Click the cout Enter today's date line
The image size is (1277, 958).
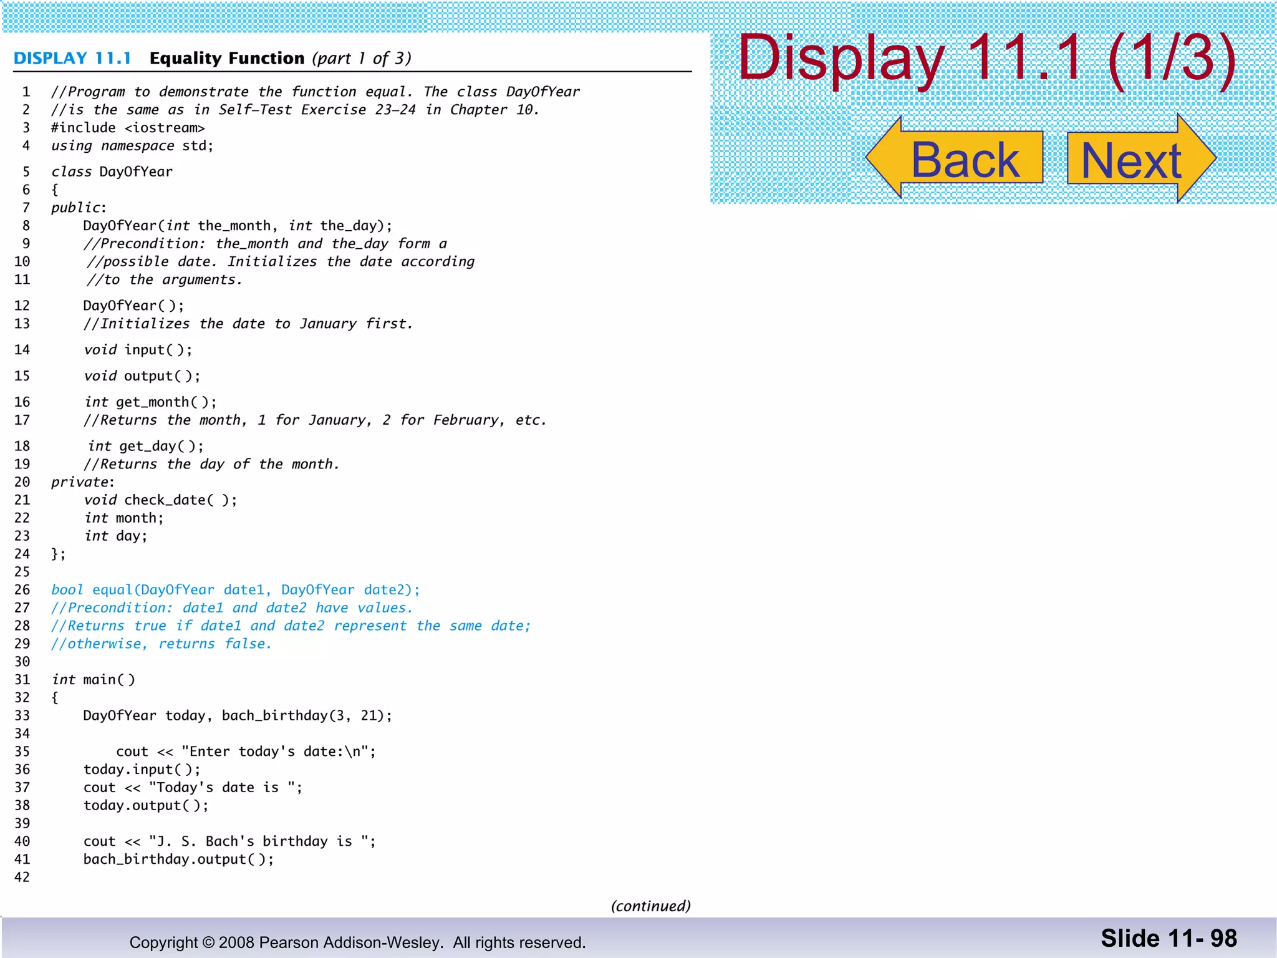pos(246,752)
